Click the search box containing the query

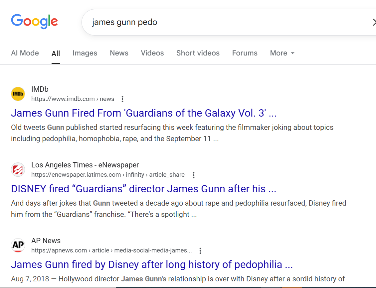pos(229,22)
